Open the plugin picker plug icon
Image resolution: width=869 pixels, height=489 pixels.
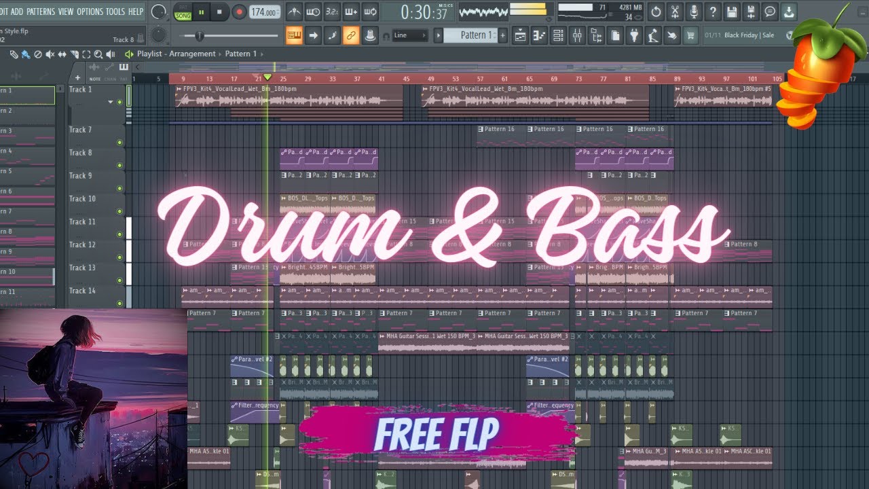(x=633, y=35)
